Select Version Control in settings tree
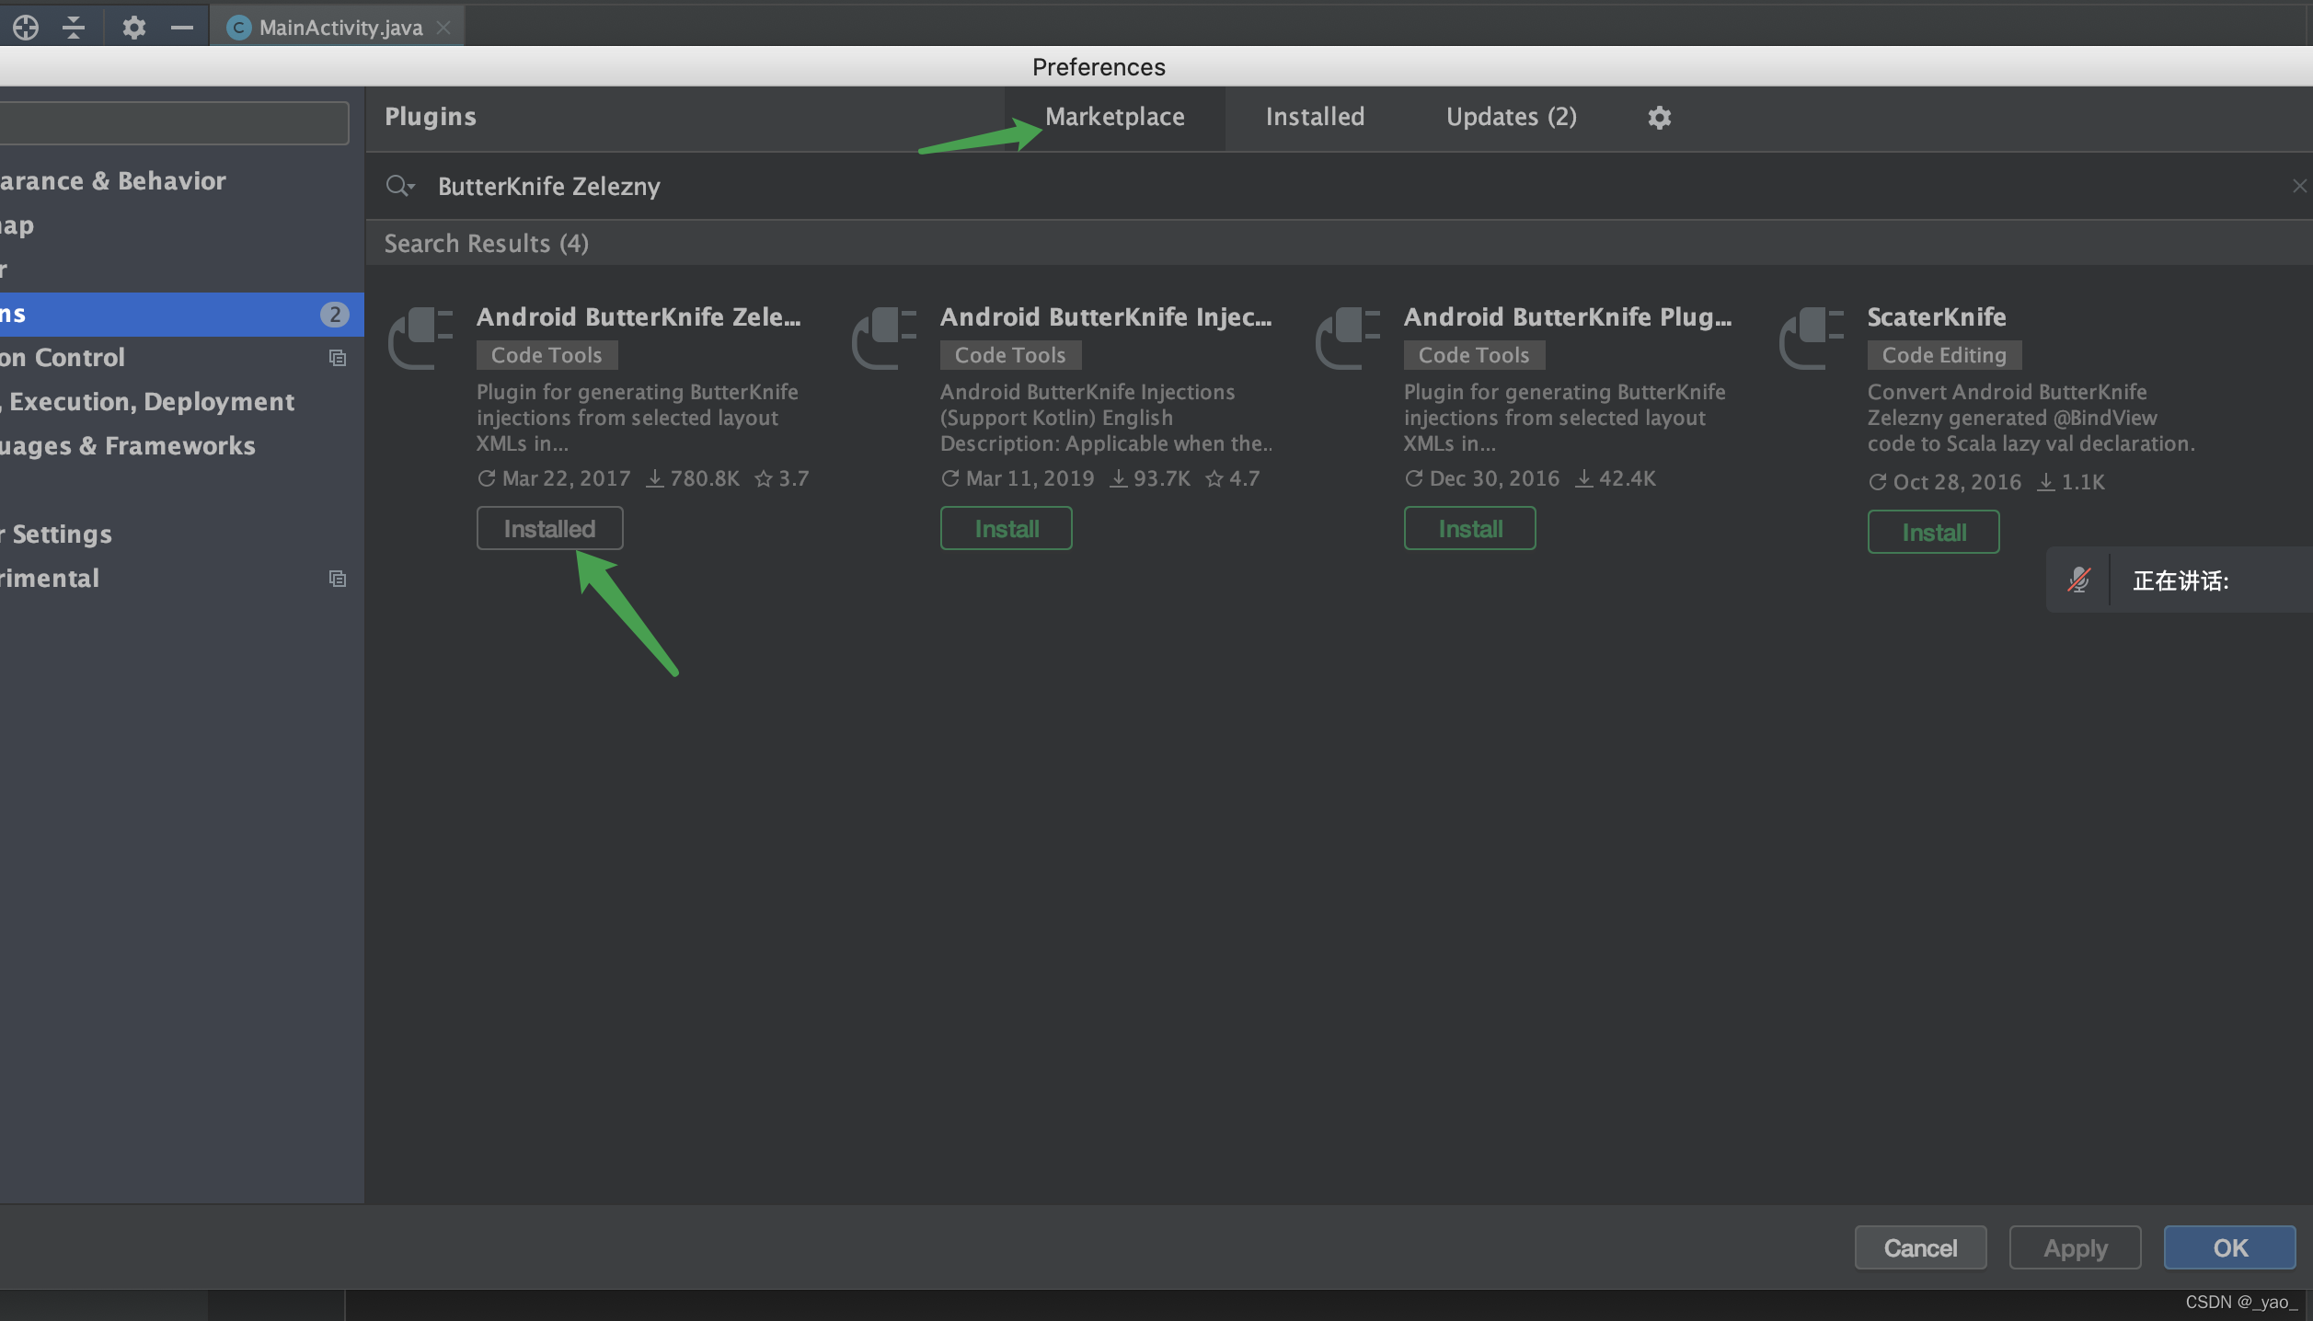The image size is (2313, 1321). [182, 358]
